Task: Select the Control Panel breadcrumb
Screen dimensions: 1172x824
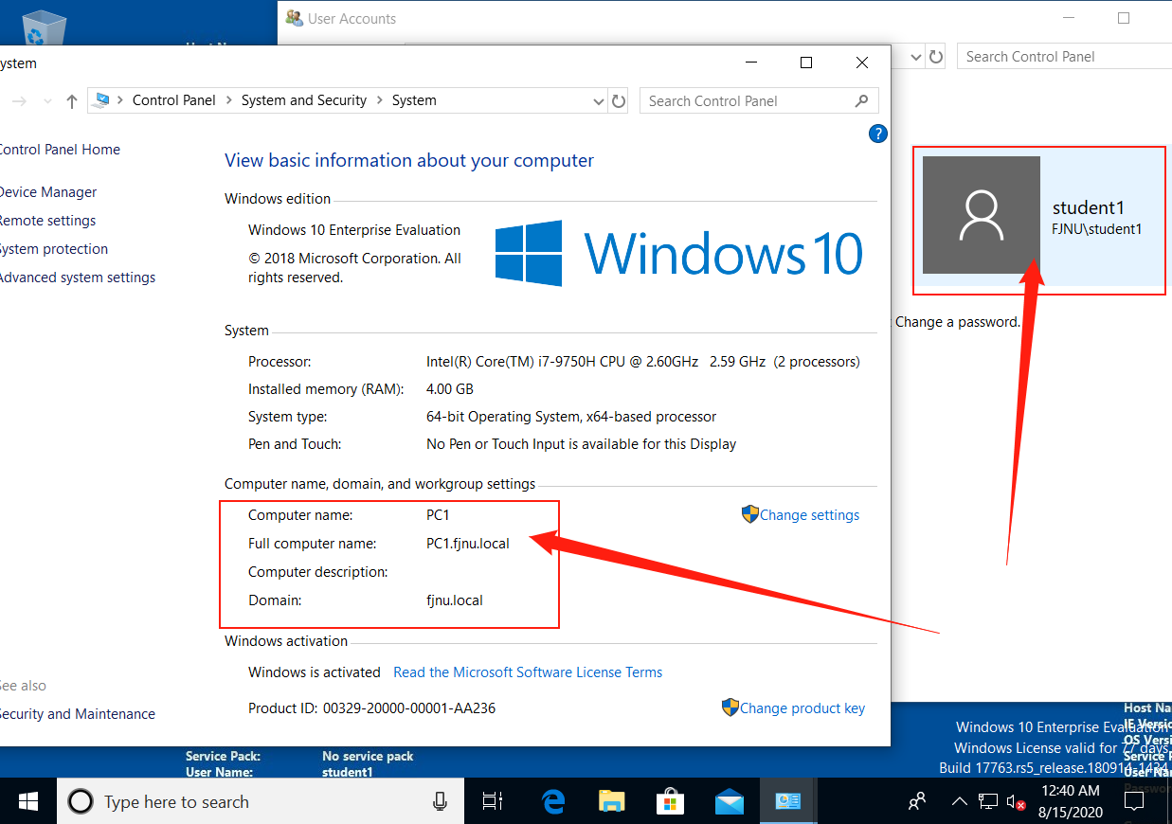Action: click(x=174, y=100)
